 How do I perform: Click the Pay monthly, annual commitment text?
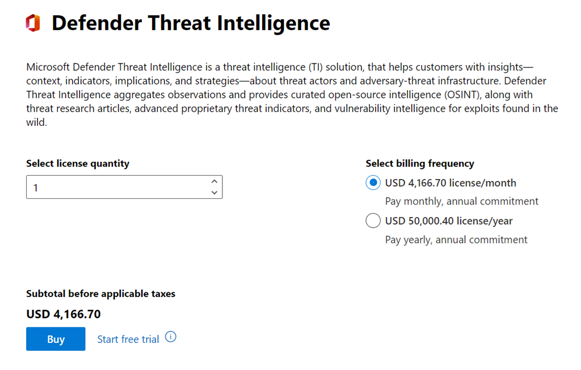(x=461, y=201)
